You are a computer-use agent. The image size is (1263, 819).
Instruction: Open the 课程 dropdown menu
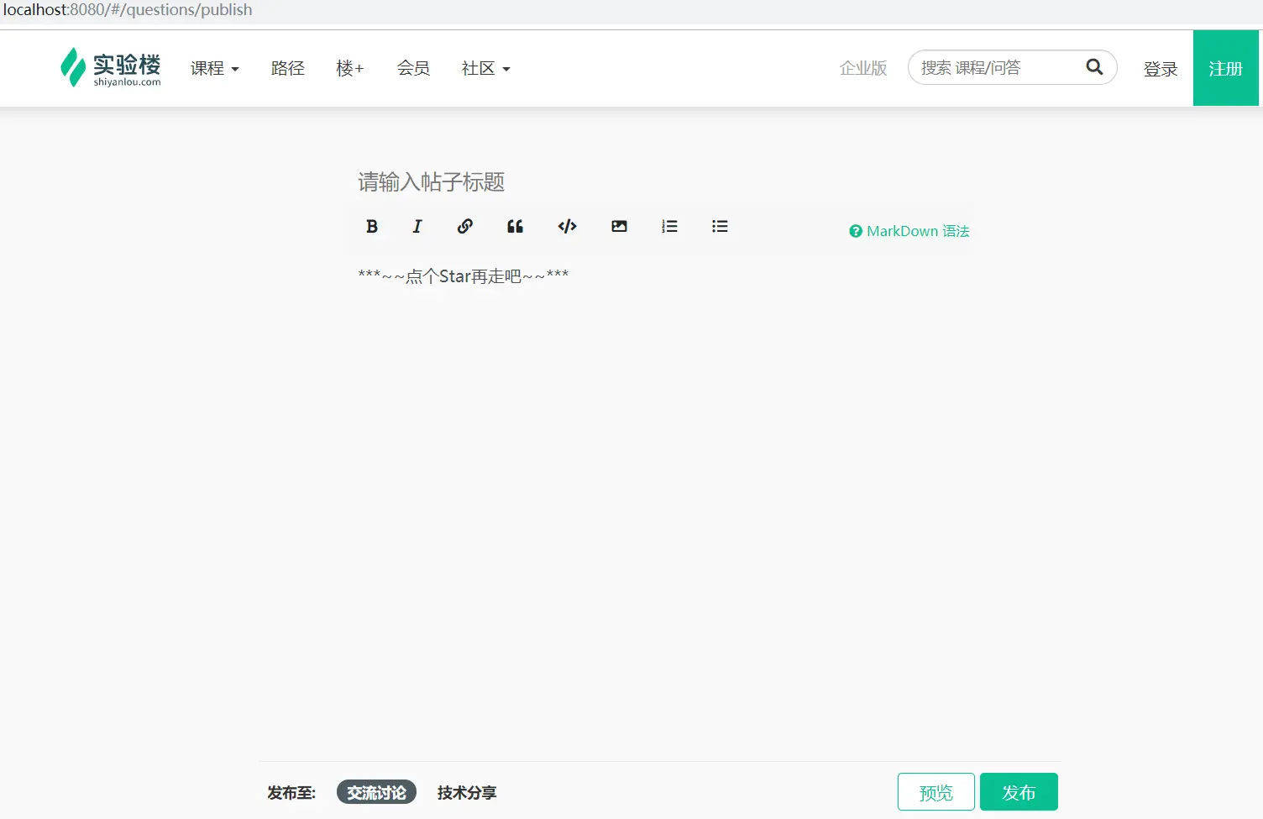[x=214, y=69]
